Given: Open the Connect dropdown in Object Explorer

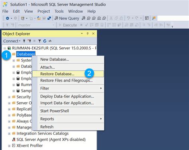Looking at the screenshot, I should (x=12, y=41).
